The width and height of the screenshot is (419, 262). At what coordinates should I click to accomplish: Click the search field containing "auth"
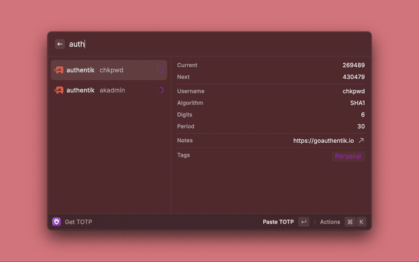[x=196, y=44]
